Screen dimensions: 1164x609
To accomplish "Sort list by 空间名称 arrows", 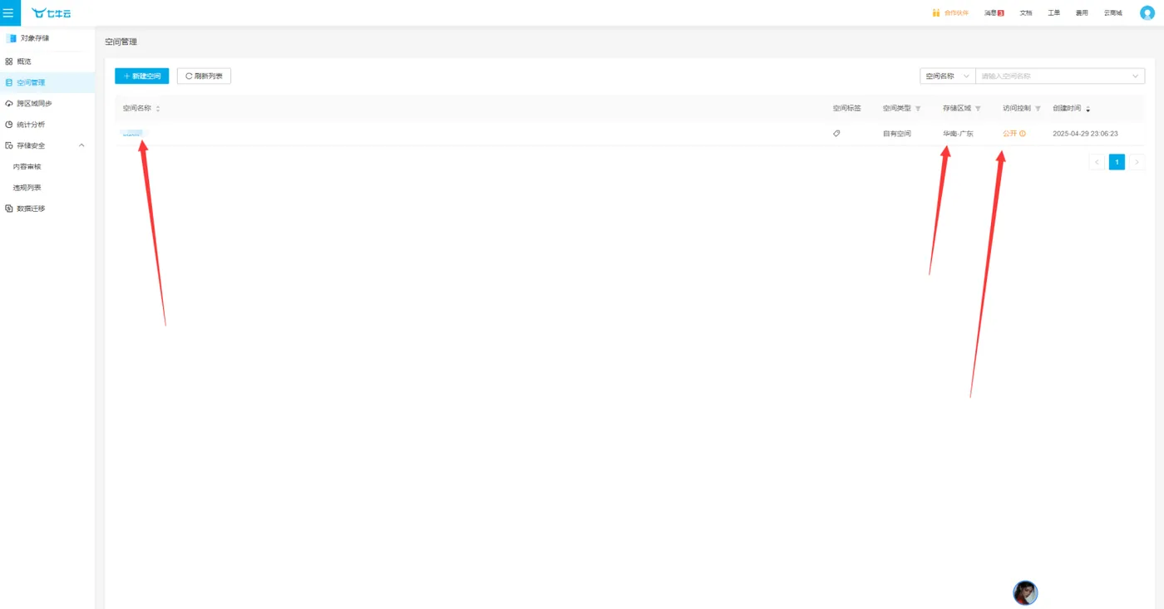I will point(158,109).
